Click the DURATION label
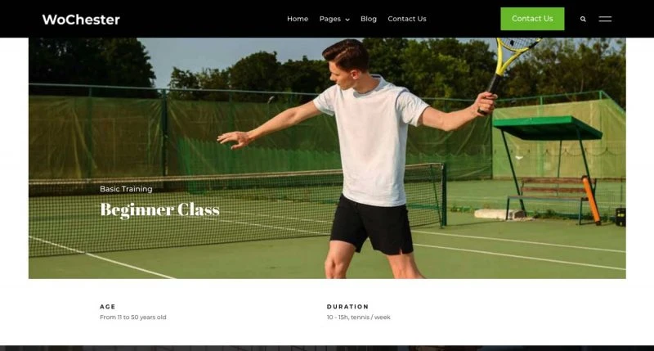654x351 pixels. [348, 306]
